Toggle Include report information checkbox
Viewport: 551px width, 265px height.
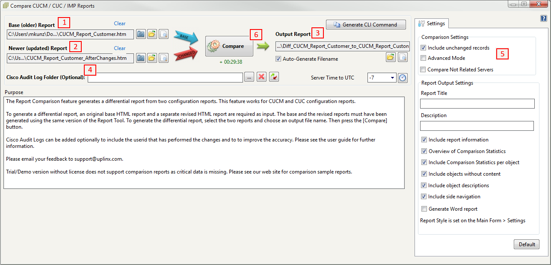coord(424,140)
